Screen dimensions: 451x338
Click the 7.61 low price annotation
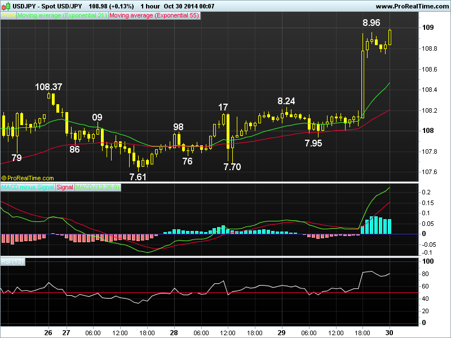138,177
